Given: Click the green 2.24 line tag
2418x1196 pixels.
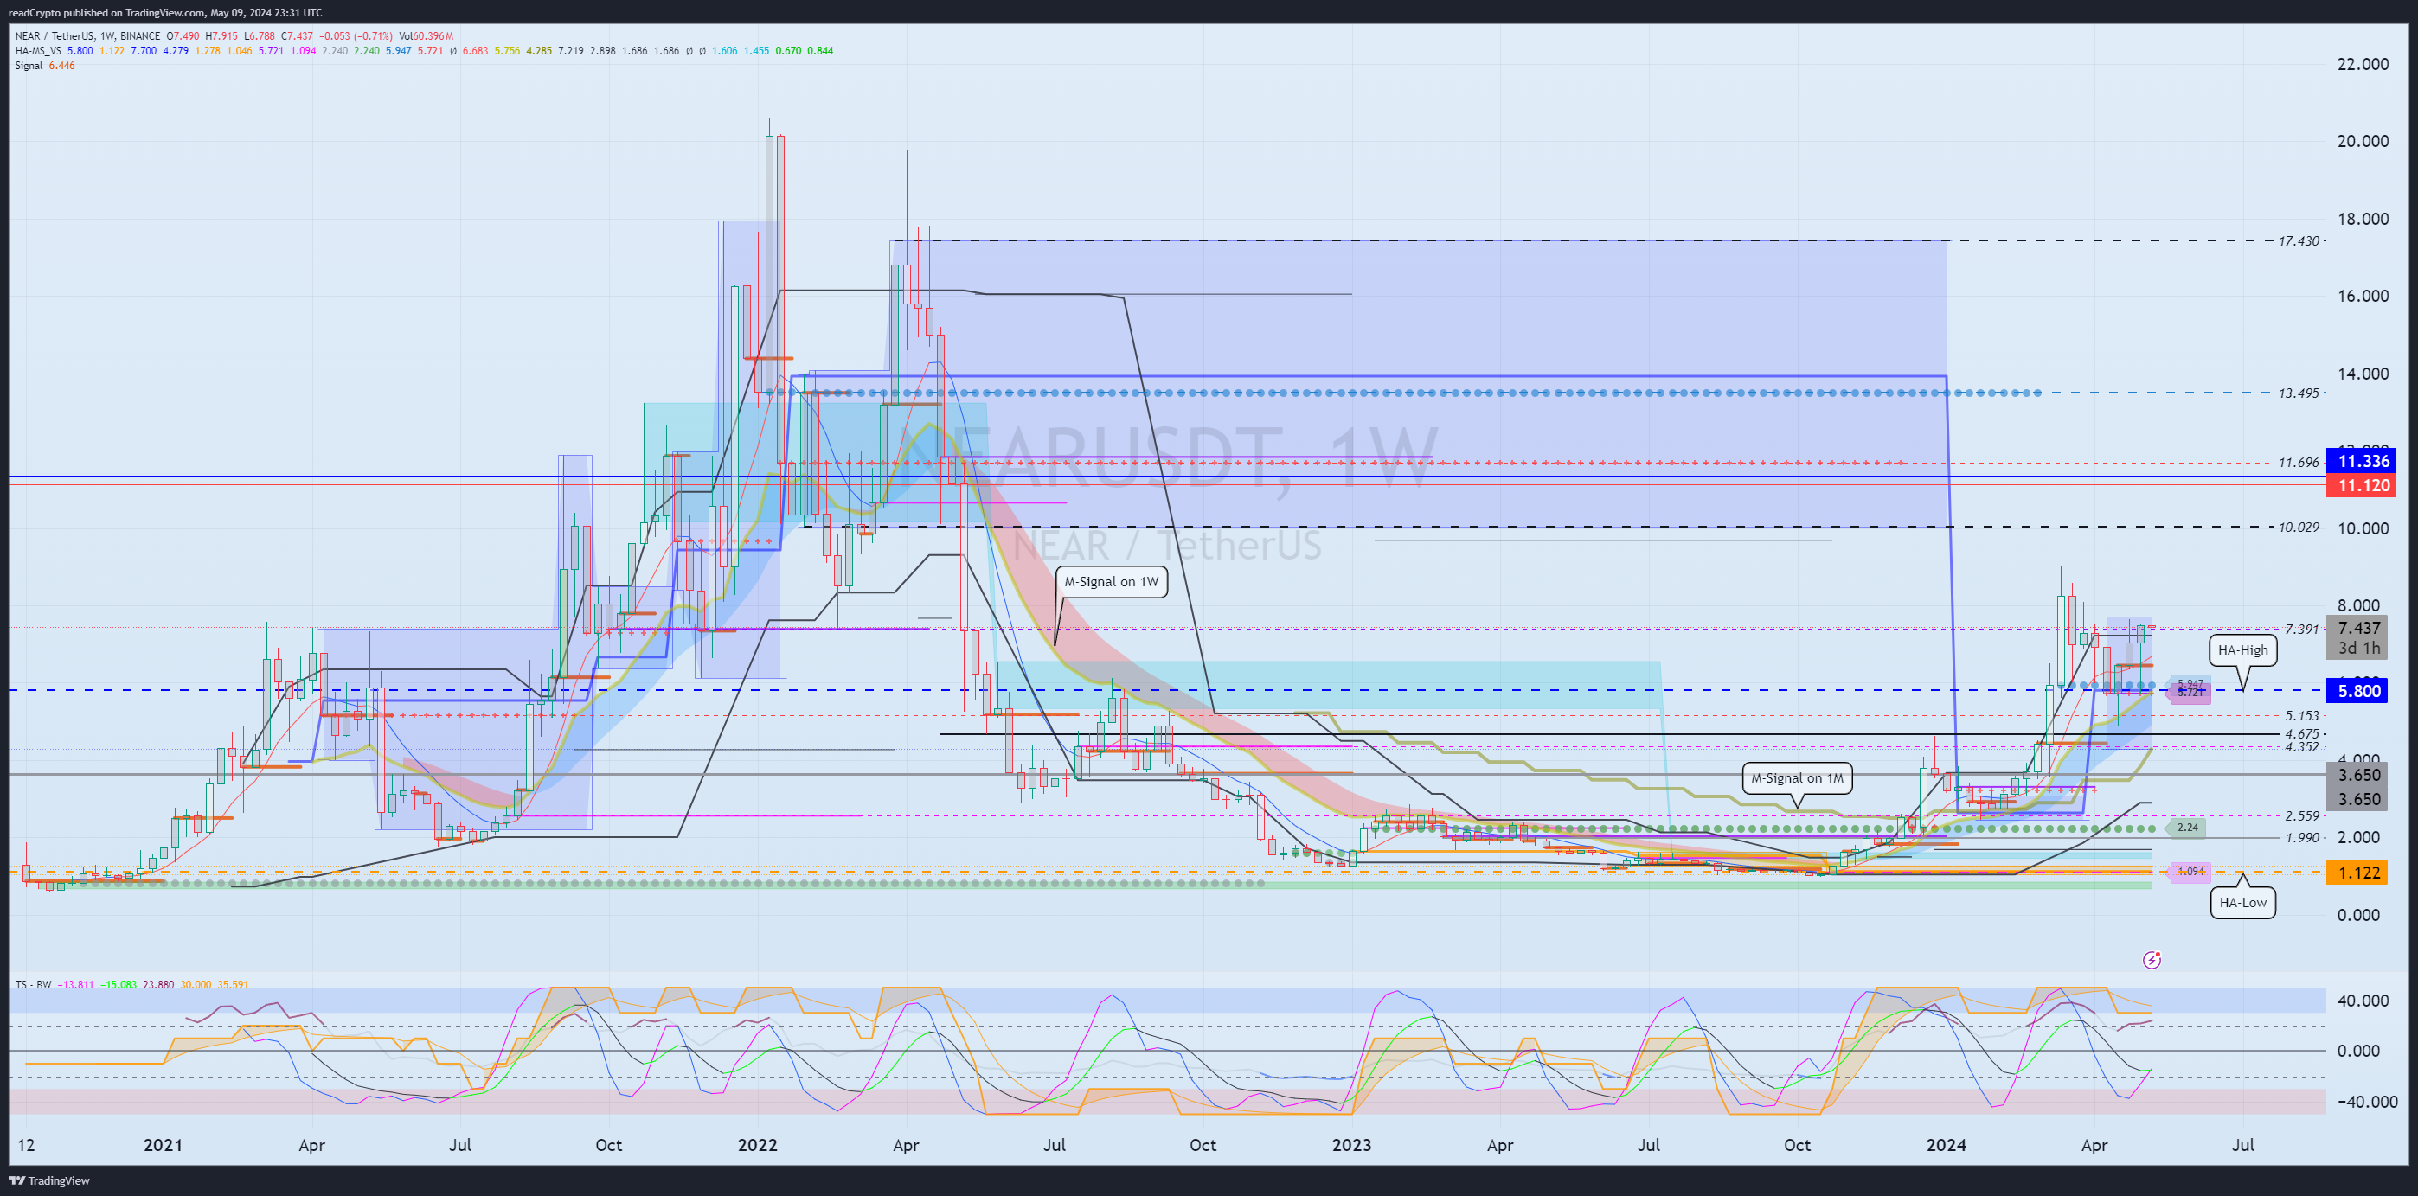Looking at the screenshot, I should (2187, 828).
